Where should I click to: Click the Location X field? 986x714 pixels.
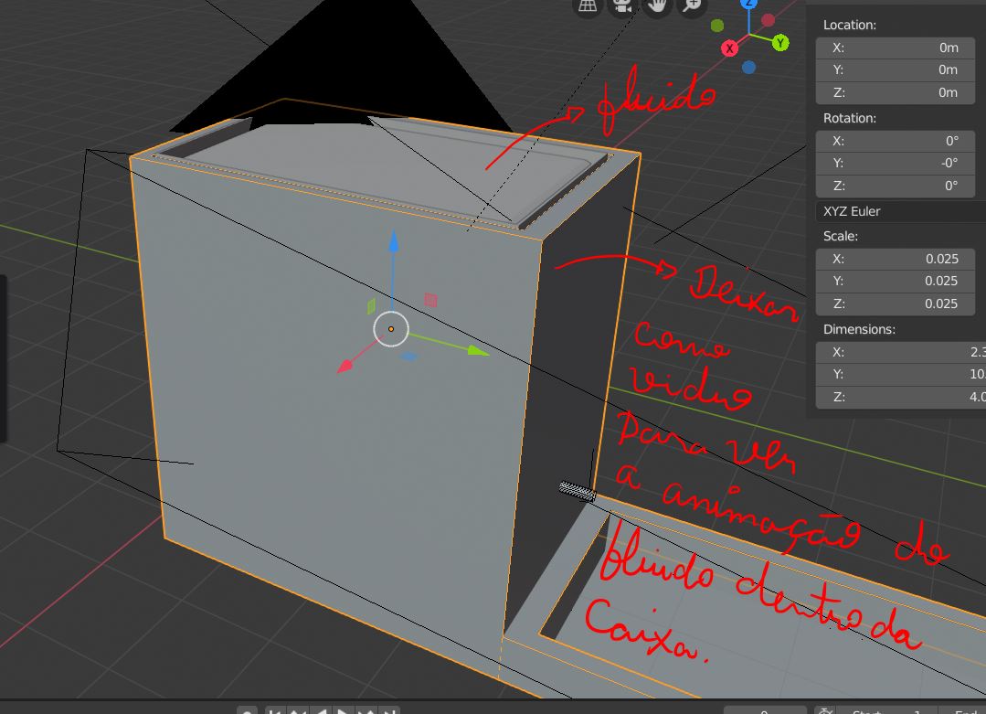[896, 48]
